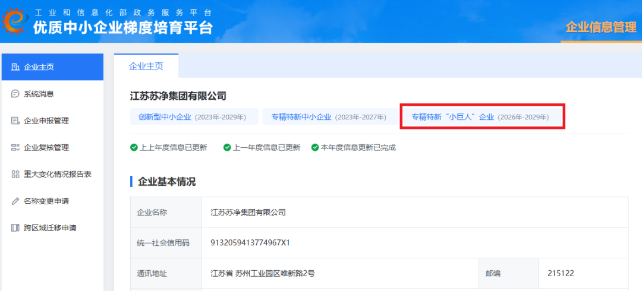The width and height of the screenshot is (642, 291).
Task: Click green check beside 本年度信息更新已完成
Action: (x=315, y=148)
